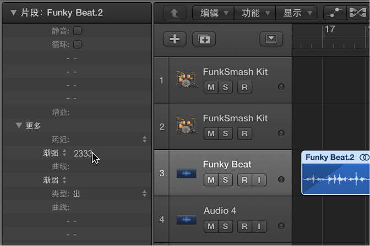Image resolution: width=370 pixels, height=246 pixels.
Task: Solo the Audio 4 track
Action: pos(225,226)
